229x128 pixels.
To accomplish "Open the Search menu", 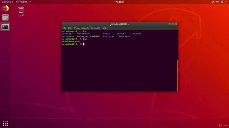I will coord(85,28).
